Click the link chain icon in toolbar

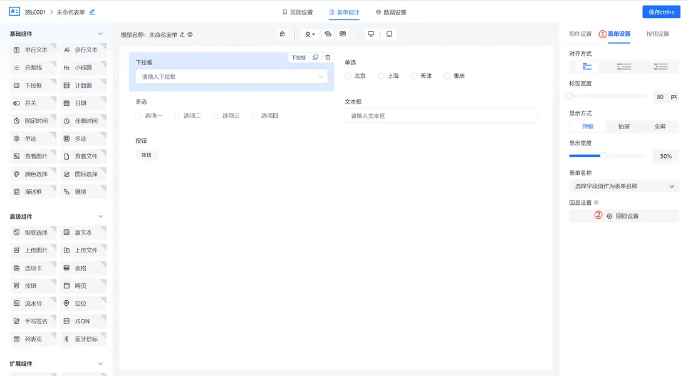328,34
